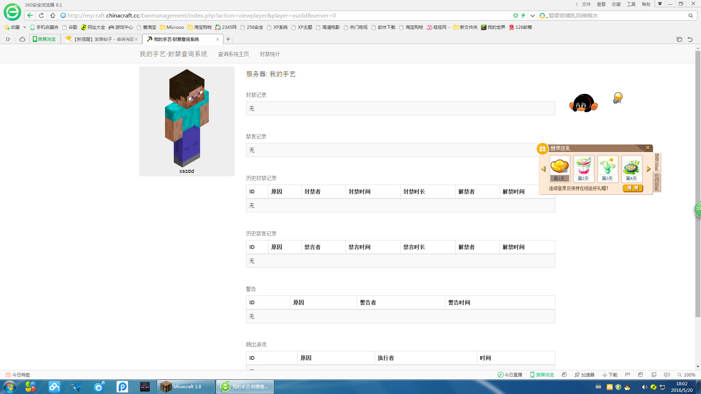The image size is (701, 394).
Task: Click the sidebar toggle icon left of tabs
Action: point(8,39)
